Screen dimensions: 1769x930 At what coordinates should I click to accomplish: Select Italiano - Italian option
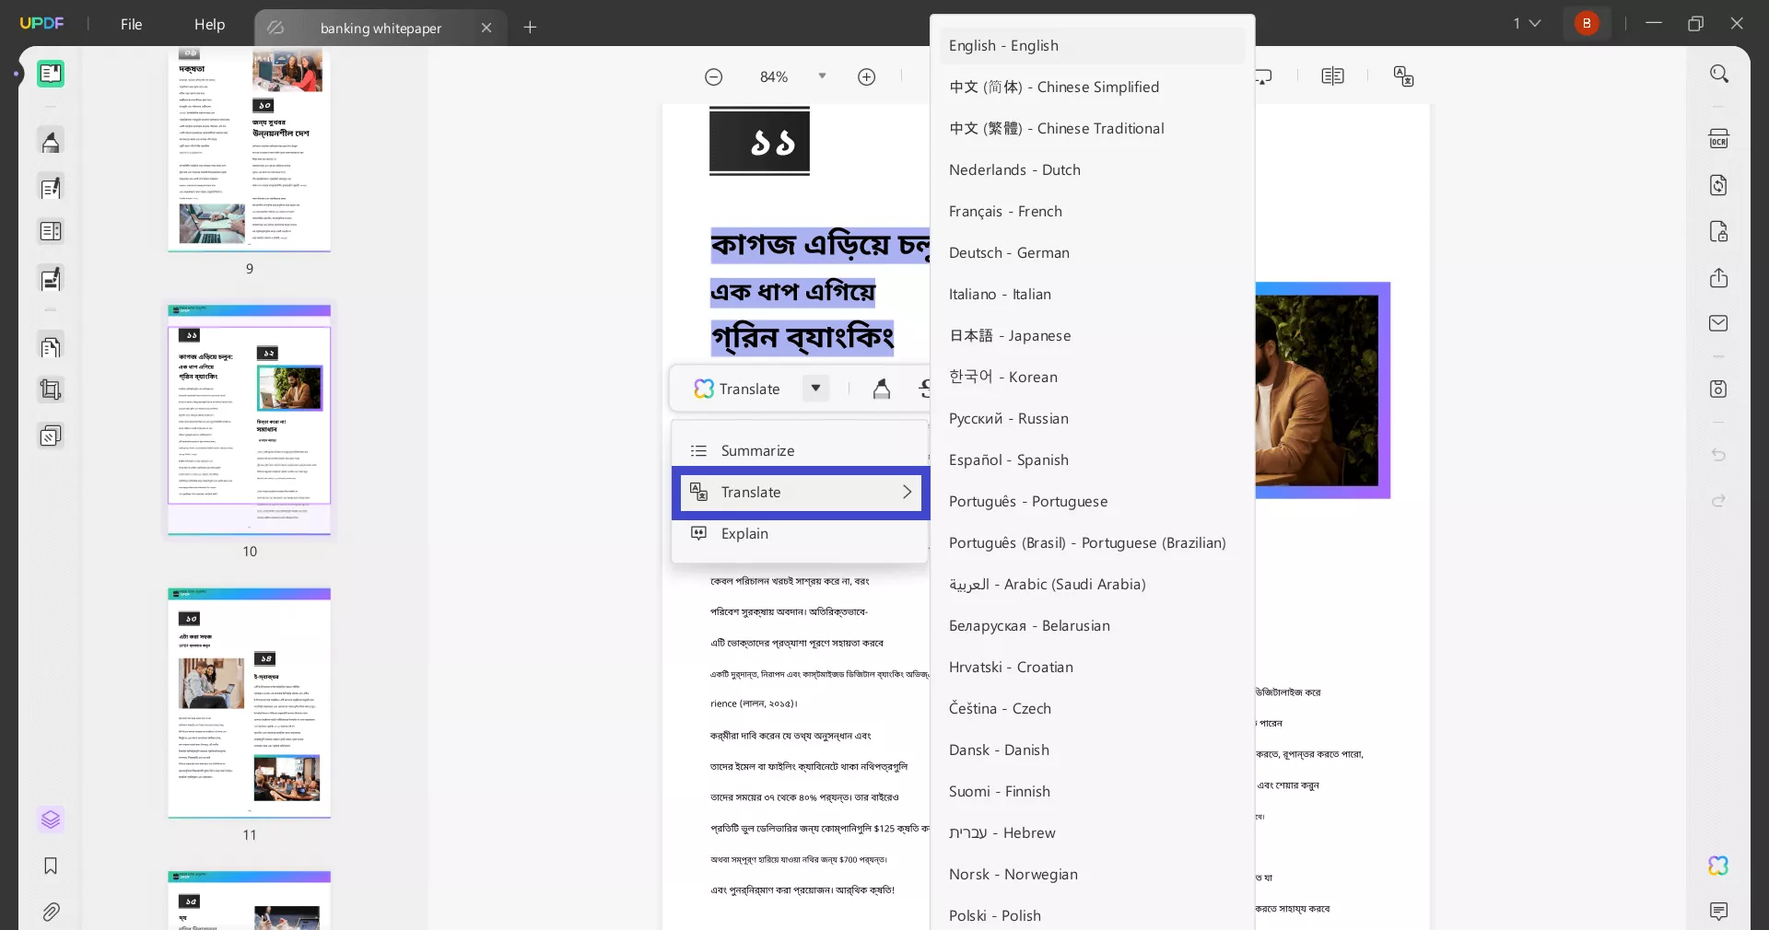pyautogui.click(x=1092, y=294)
